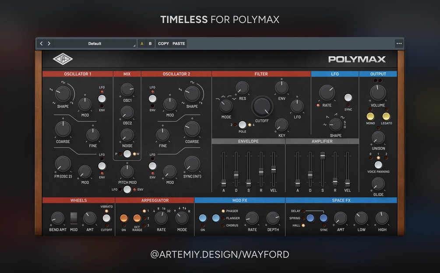Go to the previous preset arrow
440x273 pixels.
point(41,43)
